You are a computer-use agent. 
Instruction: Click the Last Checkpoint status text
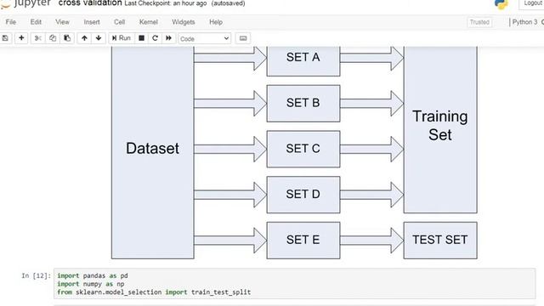click(x=166, y=3)
